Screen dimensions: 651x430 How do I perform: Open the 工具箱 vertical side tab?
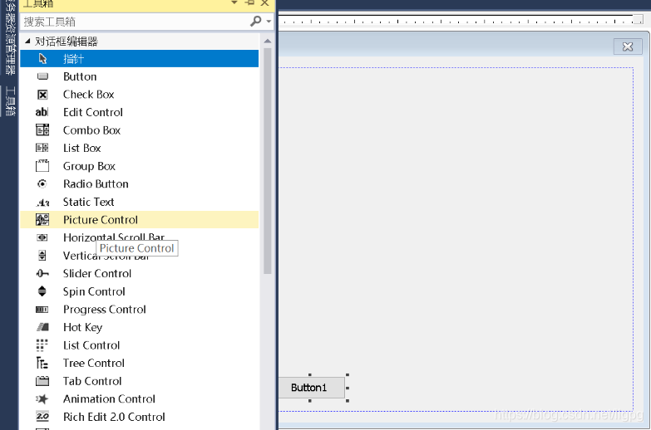click(10, 101)
